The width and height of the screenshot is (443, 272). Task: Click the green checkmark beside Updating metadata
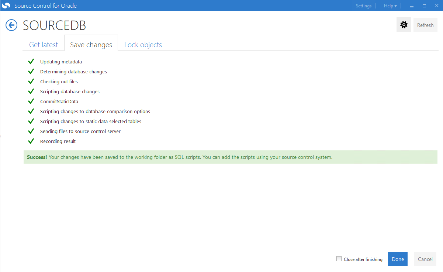click(x=31, y=62)
